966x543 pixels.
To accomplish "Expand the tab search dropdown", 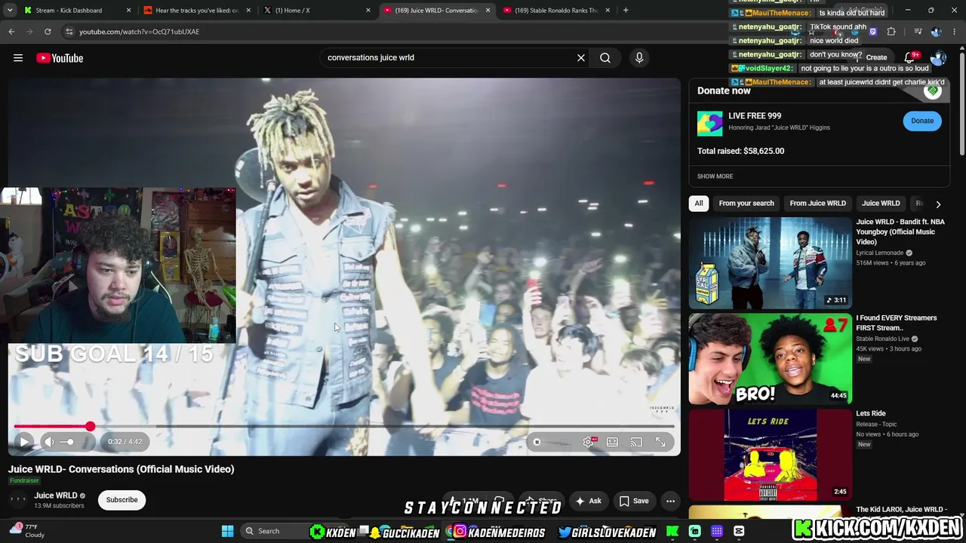I will click(9, 11).
